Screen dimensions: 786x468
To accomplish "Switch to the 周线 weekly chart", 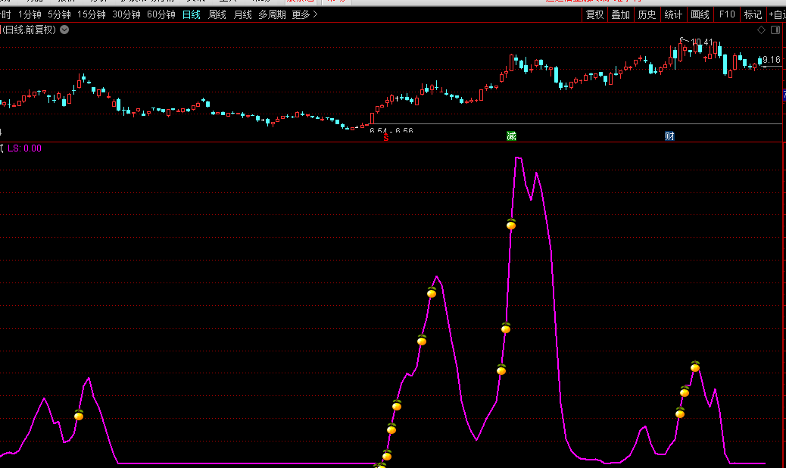I will click(x=217, y=14).
